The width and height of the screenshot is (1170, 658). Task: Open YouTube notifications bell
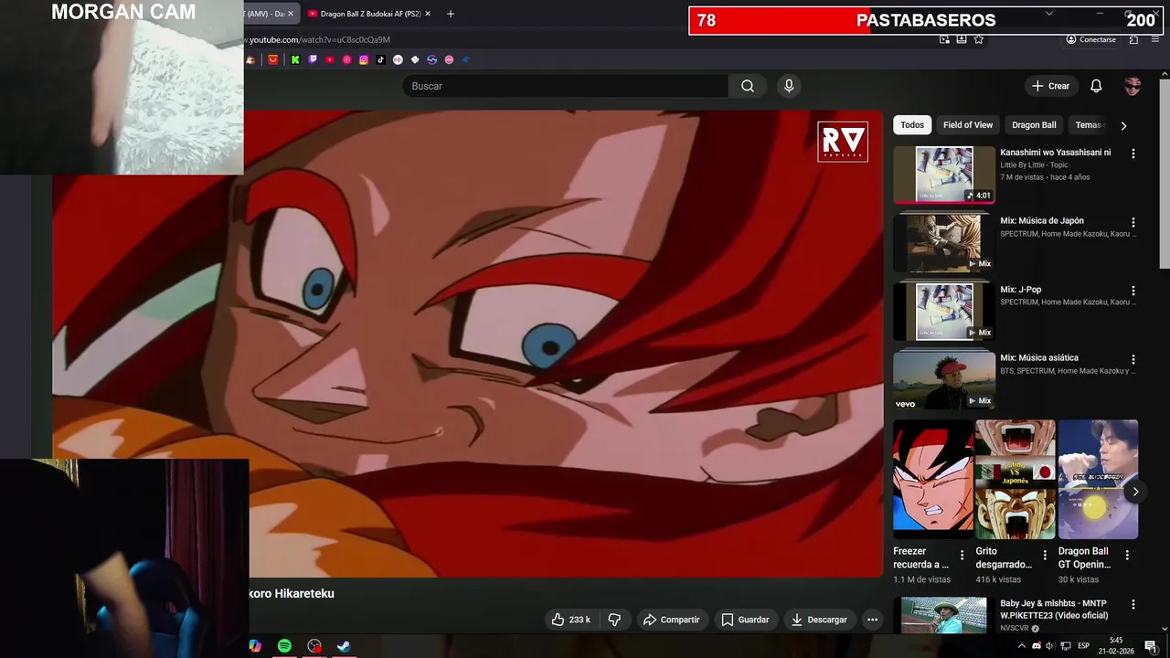coord(1096,86)
